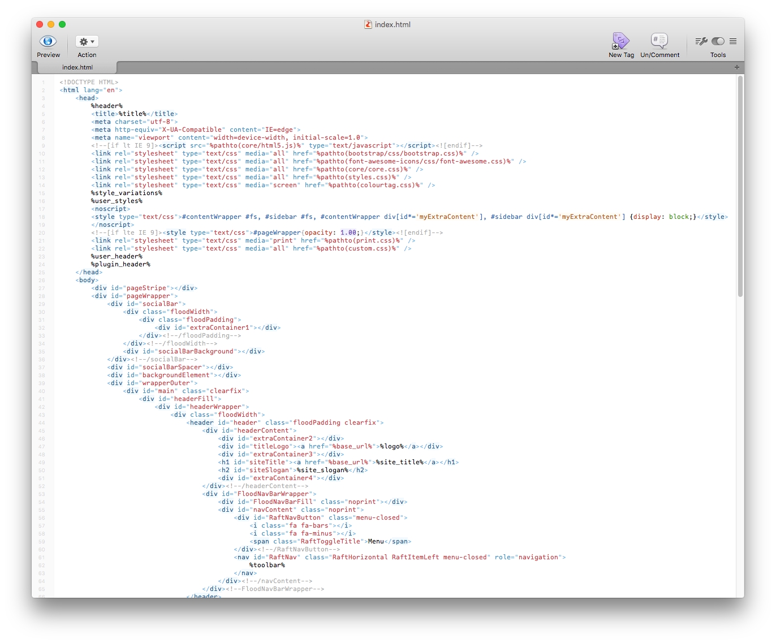Click the div id="headerWrapper" line
This screenshot has width=776, height=643.
(202, 407)
